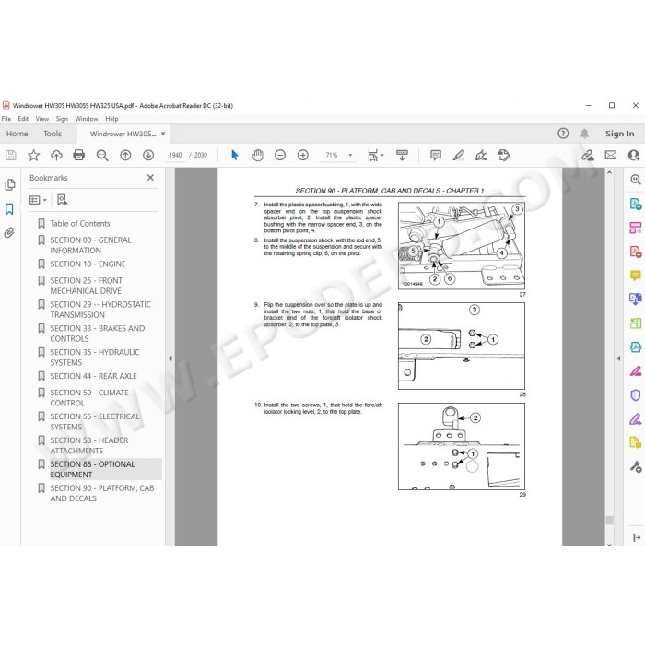This screenshot has width=645, height=645.
Task: Open the View menu
Action: 42,119
